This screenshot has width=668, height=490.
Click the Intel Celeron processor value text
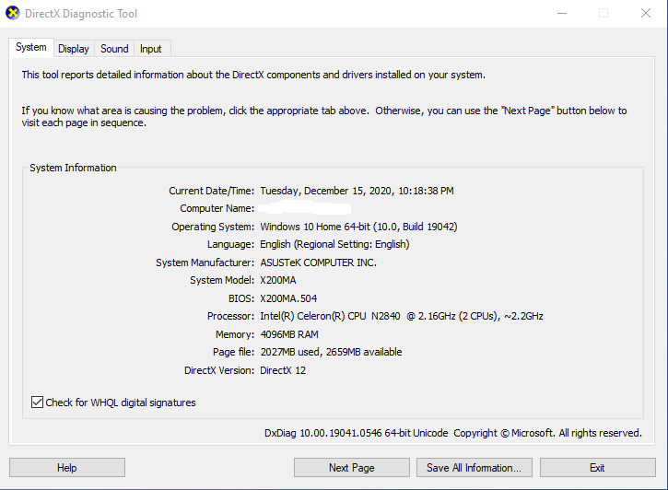[x=401, y=316]
